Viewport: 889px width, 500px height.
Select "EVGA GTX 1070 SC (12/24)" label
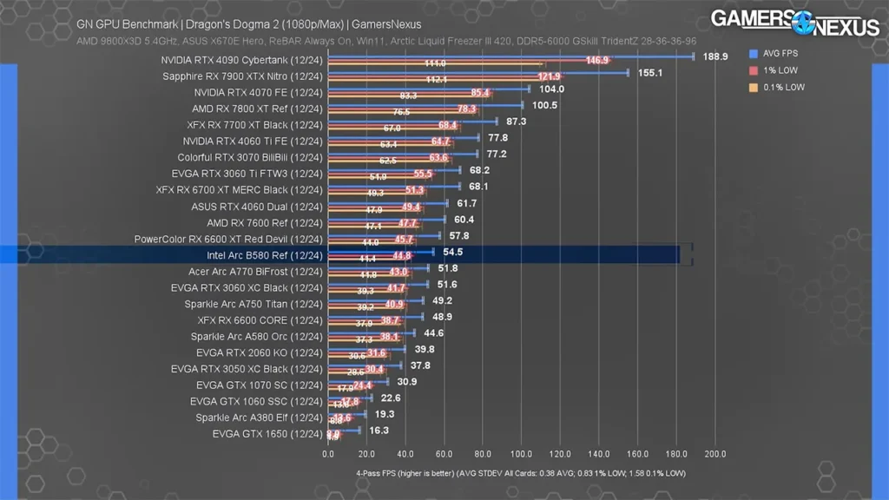coord(260,385)
